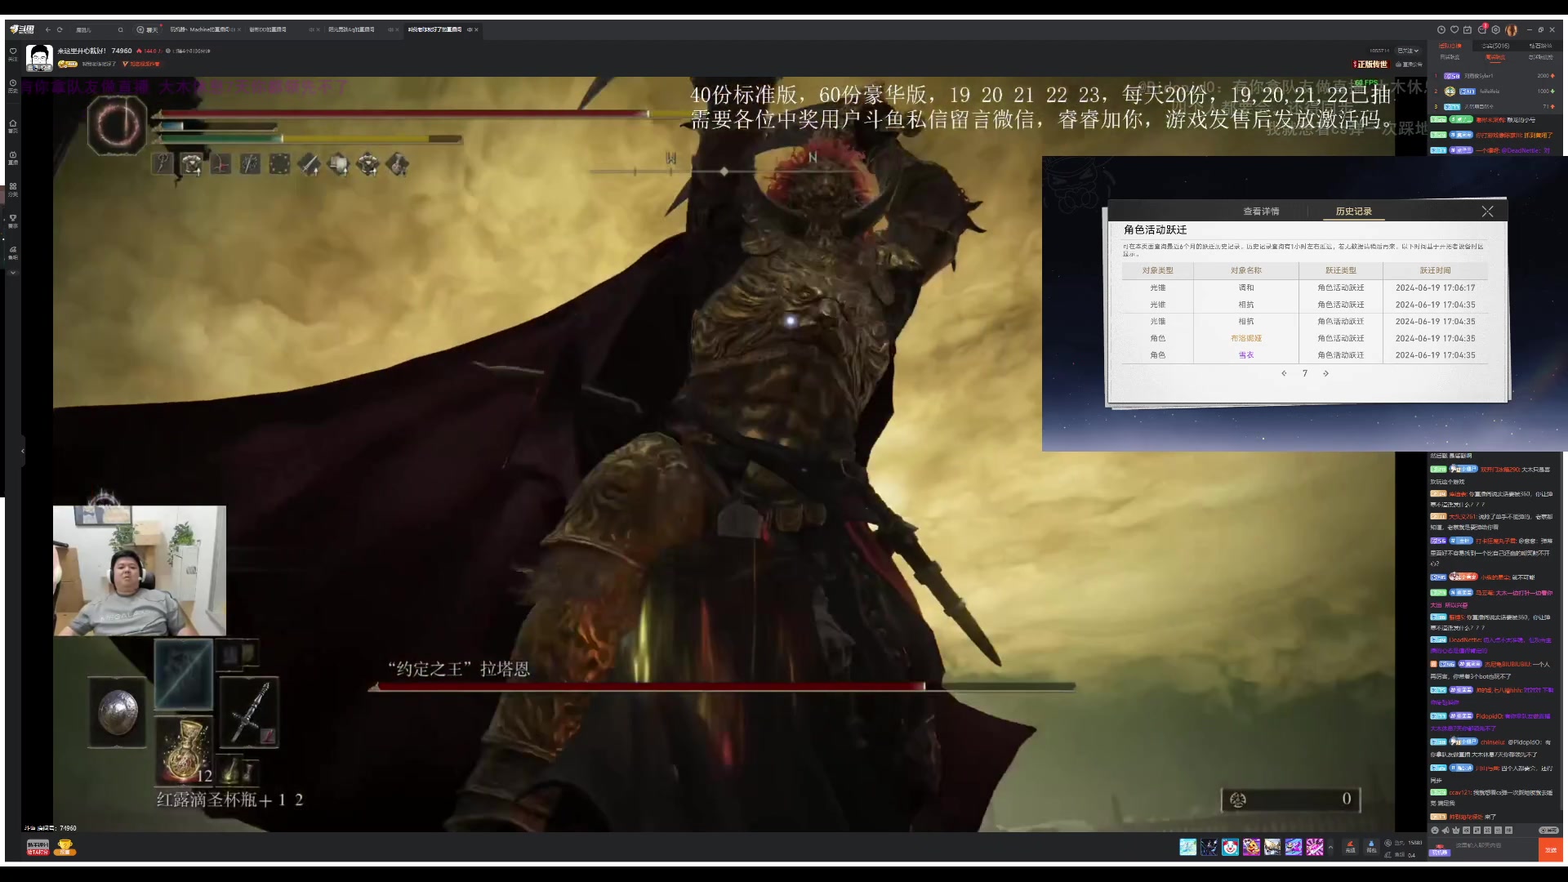Open the settings hexagon icon

coord(1495,29)
